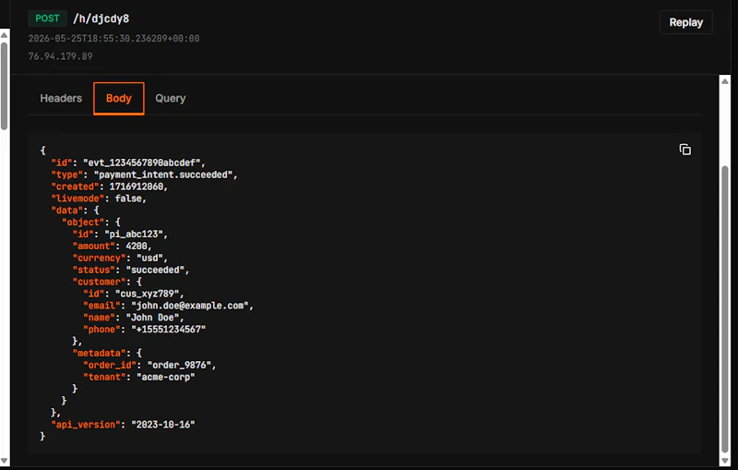Viewport: 738px width, 470px height.
Task: Click the value "cus_xyz789"
Action: click(x=149, y=294)
